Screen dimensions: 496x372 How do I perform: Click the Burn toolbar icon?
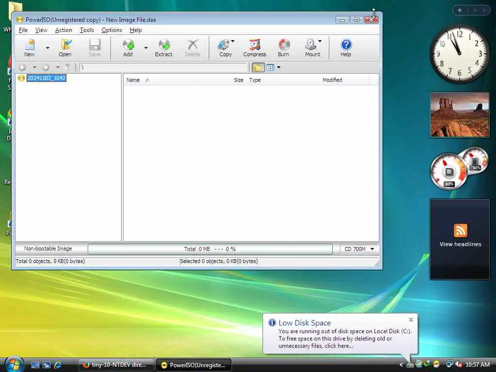[283, 48]
